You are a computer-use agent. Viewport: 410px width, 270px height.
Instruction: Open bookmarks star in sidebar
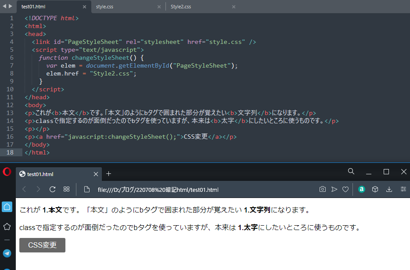pos(7,227)
